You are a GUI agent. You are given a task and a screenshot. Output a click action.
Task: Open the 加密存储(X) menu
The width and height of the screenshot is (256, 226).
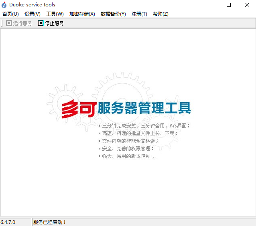coord(82,14)
